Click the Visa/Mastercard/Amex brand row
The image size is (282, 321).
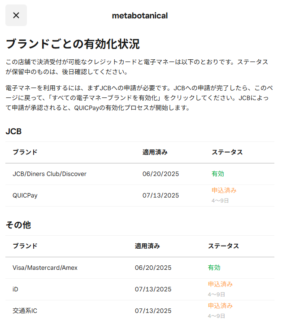click(x=140, y=268)
